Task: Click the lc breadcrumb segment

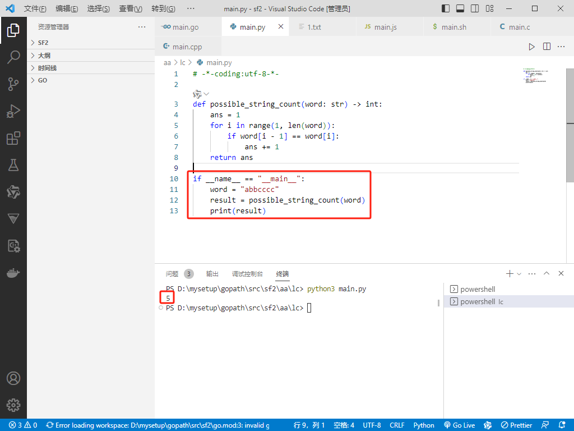Action: (x=183, y=63)
